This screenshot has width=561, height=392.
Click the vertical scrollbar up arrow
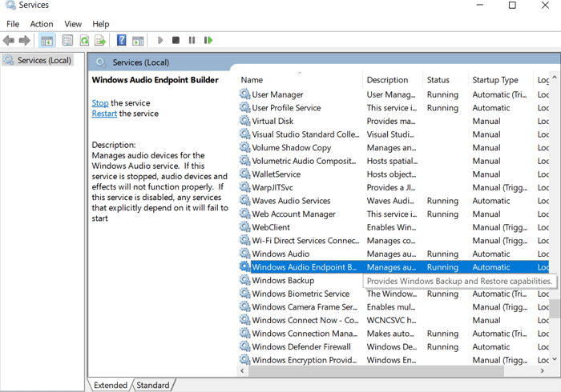555,77
